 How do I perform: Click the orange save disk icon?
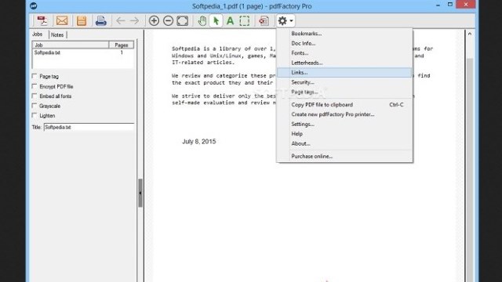pos(82,21)
